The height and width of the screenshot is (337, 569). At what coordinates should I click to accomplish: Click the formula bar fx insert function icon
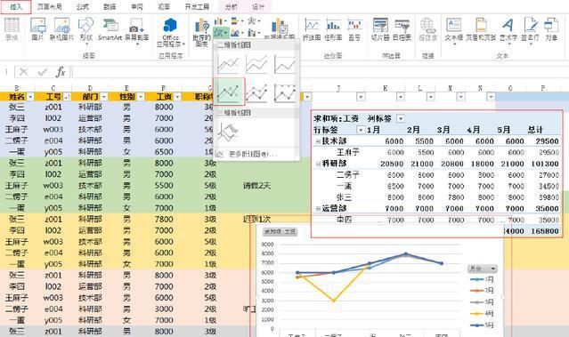(x=61, y=72)
